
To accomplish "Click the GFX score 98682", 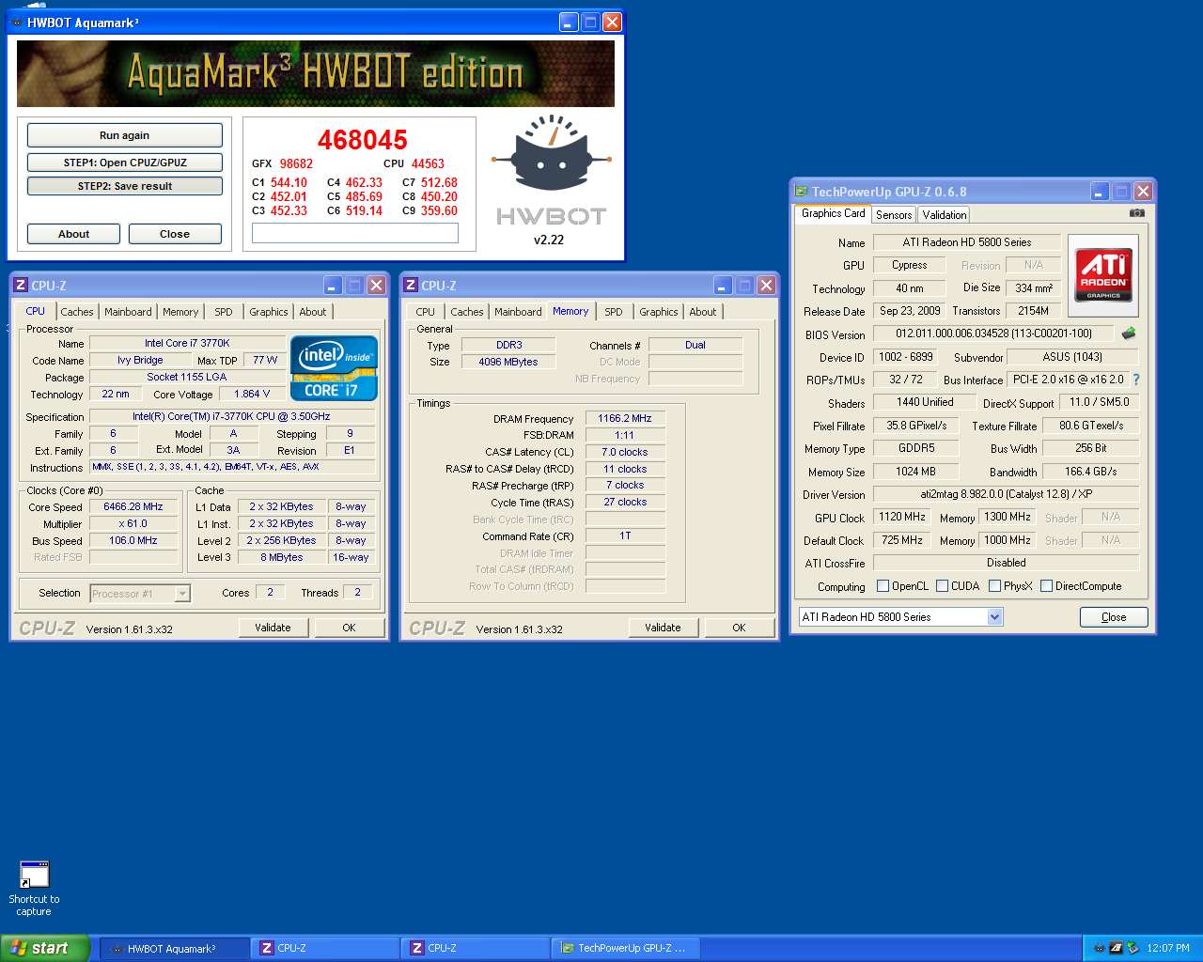I will (296, 163).
